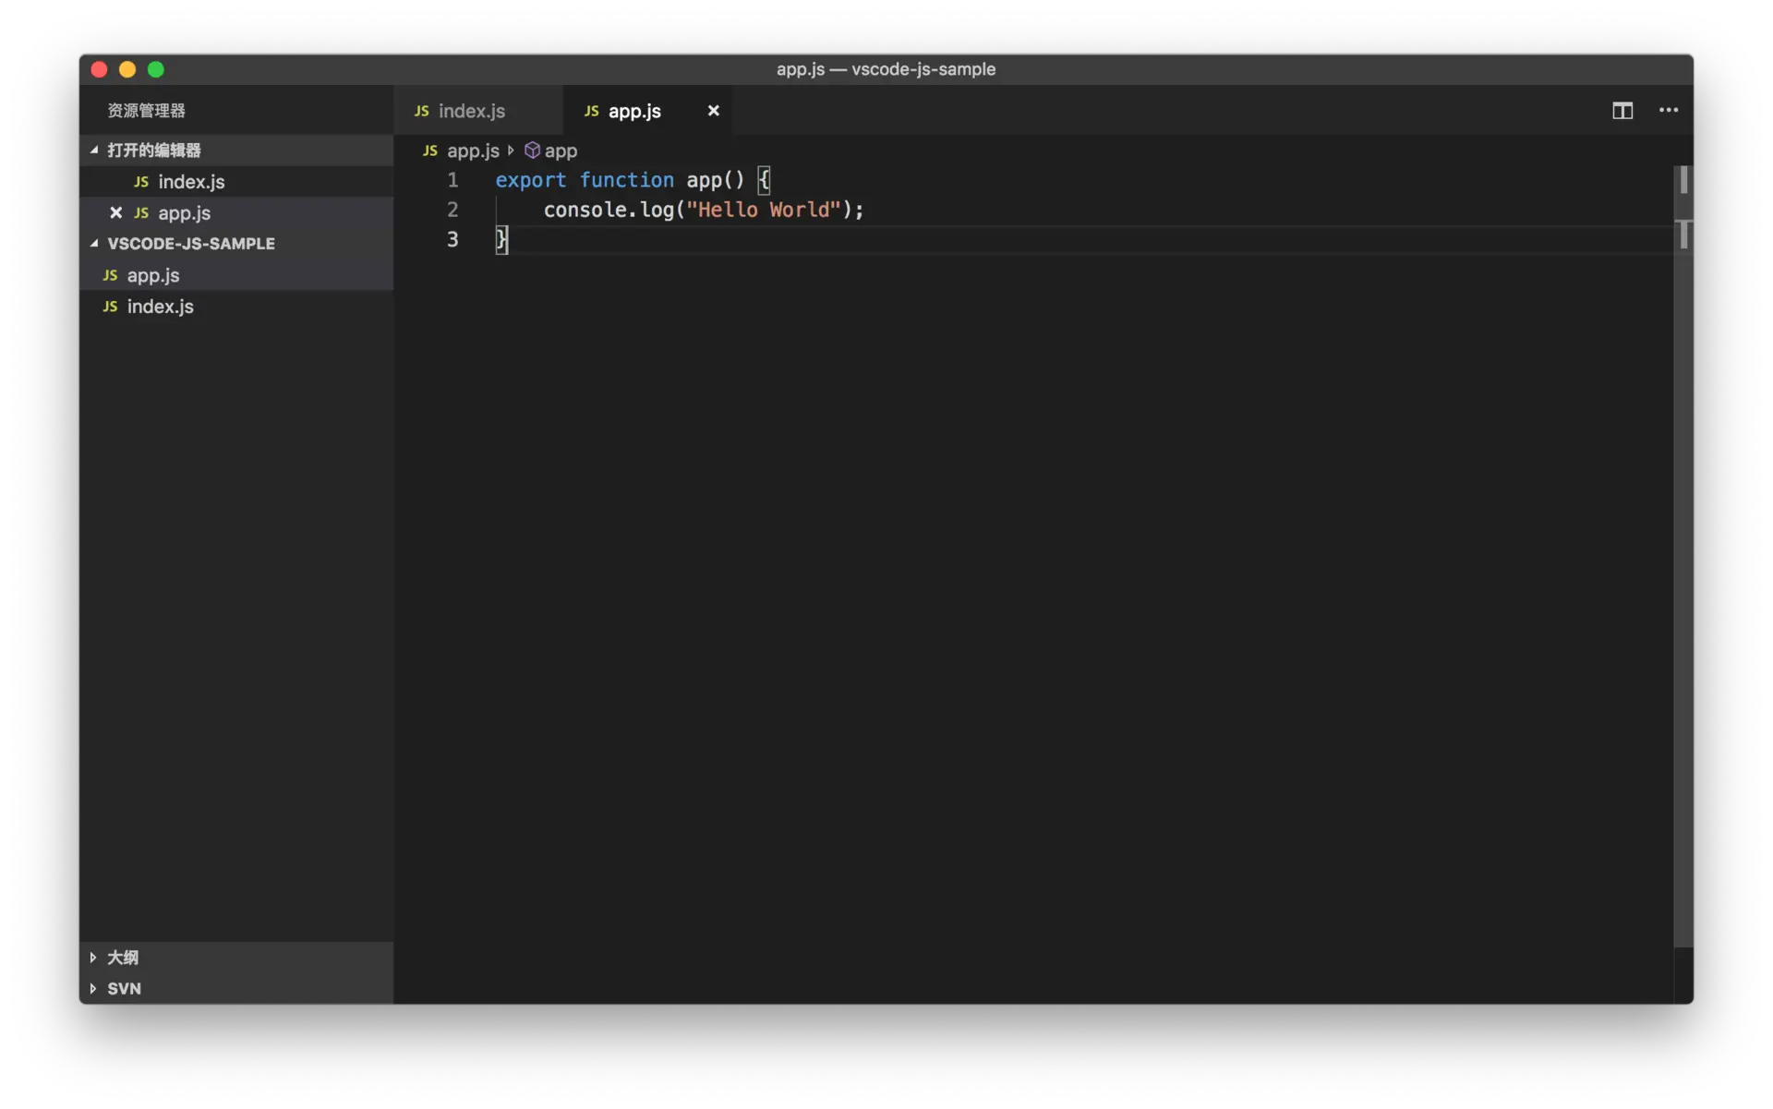The height and width of the screenshot is (1109, 1773).
Task: Click the X beside app.js in open editors
Action: click(x=116, y=213)
